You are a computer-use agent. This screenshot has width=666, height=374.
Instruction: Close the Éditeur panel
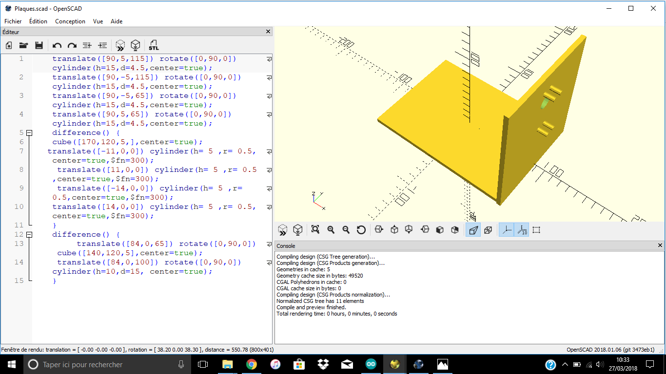[268, 32]
